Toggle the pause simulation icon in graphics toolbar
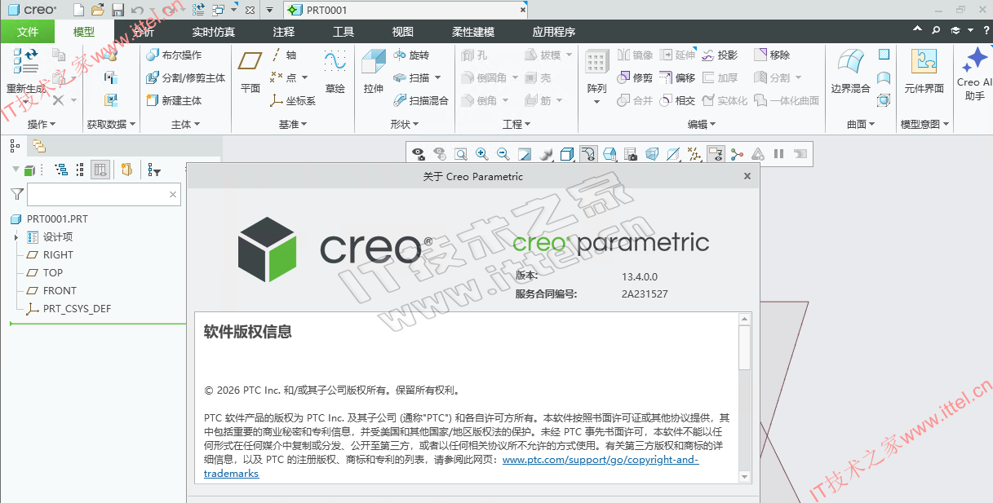This screenshot has width=993, height=503. point(778,153)
